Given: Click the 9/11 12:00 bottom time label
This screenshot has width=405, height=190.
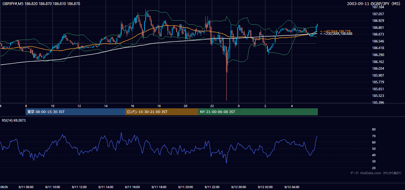Looking at the screenshot, I should tap(79, 187).
